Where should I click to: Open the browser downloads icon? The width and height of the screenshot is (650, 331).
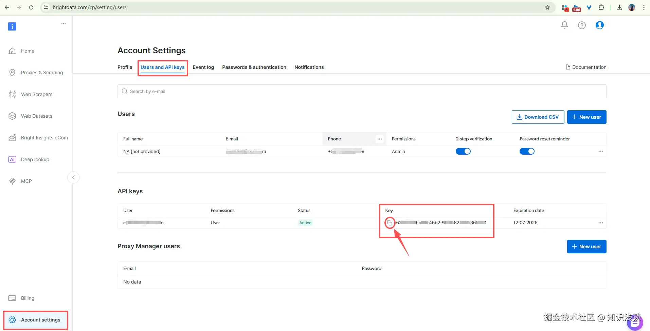[619, 7]
